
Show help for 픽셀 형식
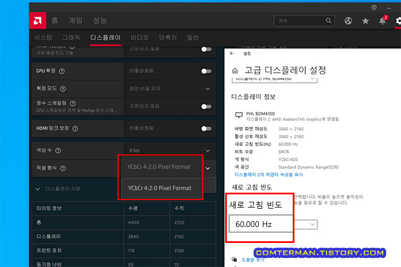pyautogui.click(x=63, y=169)
